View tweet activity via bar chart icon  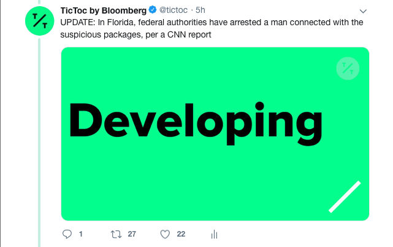point(215,234)
